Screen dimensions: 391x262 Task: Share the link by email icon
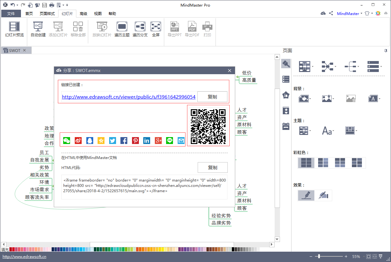point(181,141)
